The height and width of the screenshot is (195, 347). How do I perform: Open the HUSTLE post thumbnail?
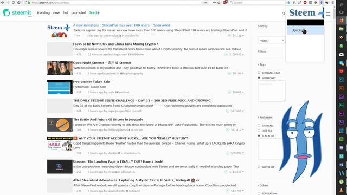tap(60, 144)
